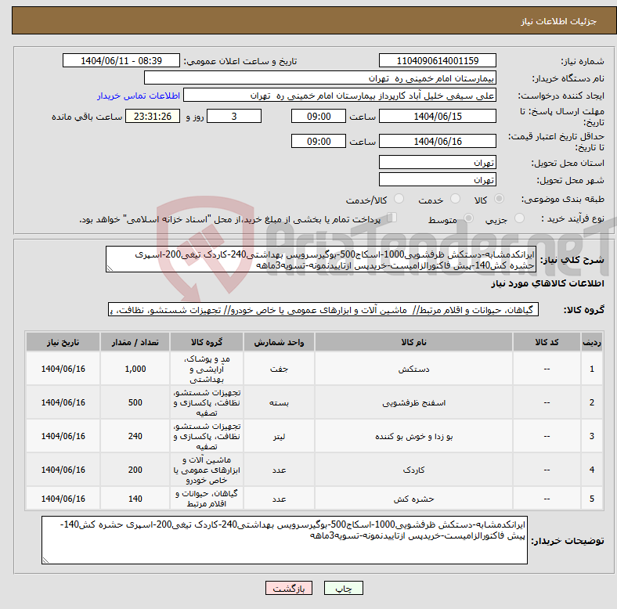Click the دستکش item name cell
The height and width of the screenshot is (609, 617).
pyautogui.click(x=413, y=369)
